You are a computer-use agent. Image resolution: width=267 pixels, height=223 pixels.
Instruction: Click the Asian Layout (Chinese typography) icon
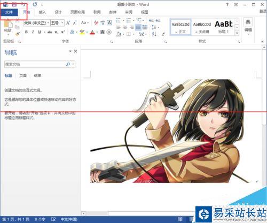point(142,34)
